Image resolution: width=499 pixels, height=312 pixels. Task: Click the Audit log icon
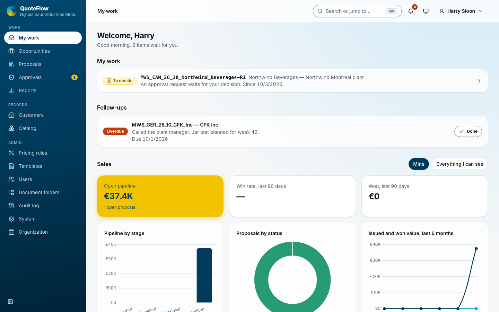tap(11, 206)
